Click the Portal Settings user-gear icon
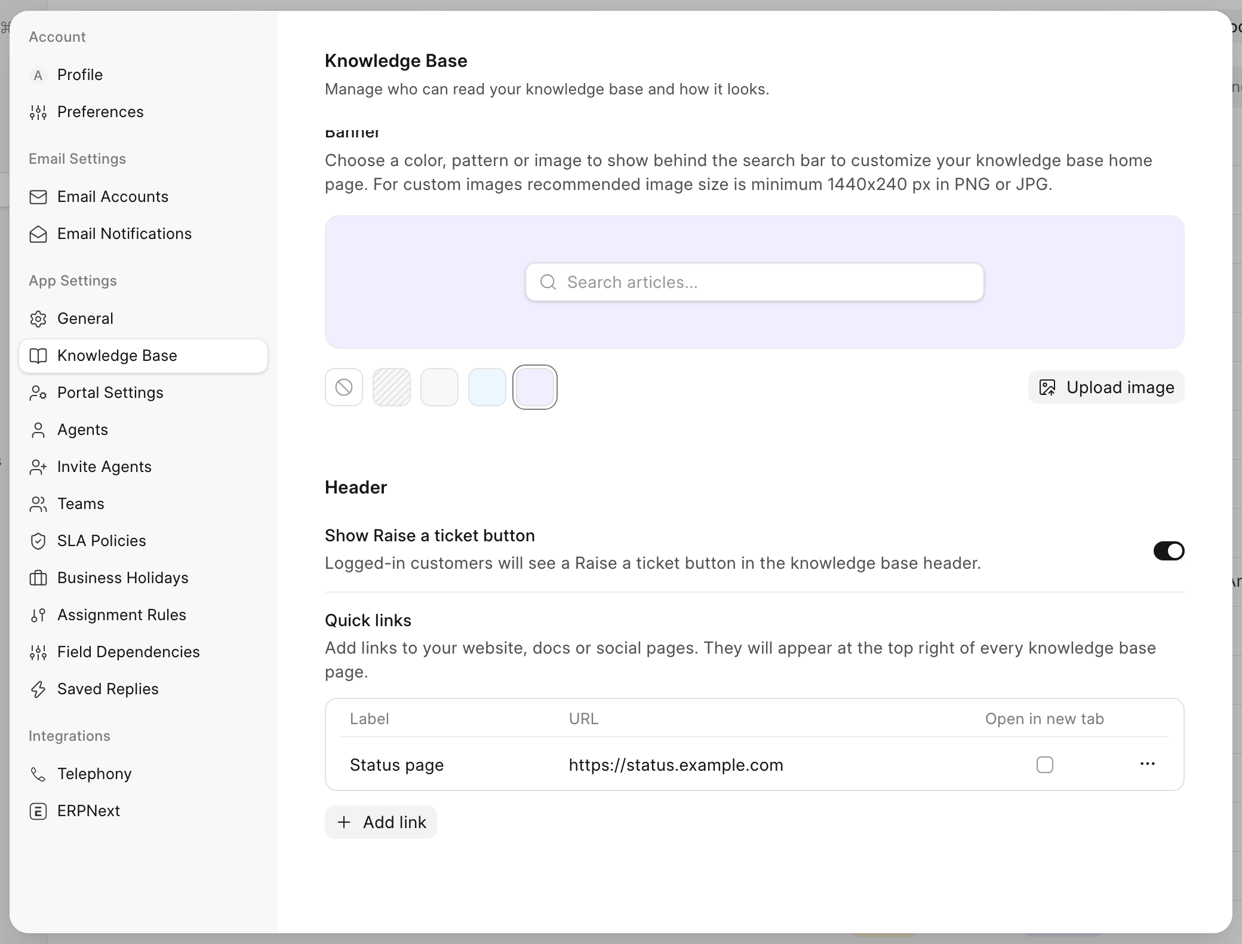This screenshot has width=1242, height=944. click(x=38, y=393)
